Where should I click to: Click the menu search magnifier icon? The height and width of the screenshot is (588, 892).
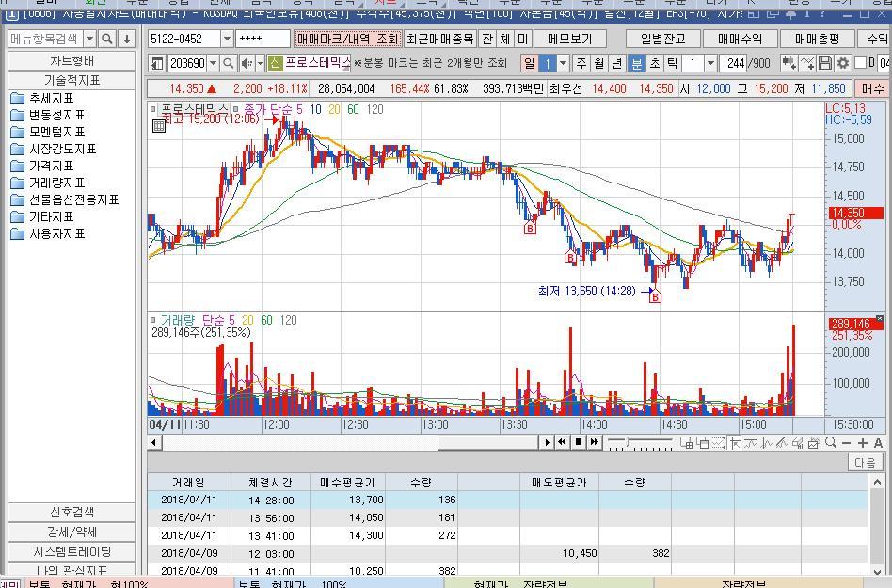(x=107, y=39)
